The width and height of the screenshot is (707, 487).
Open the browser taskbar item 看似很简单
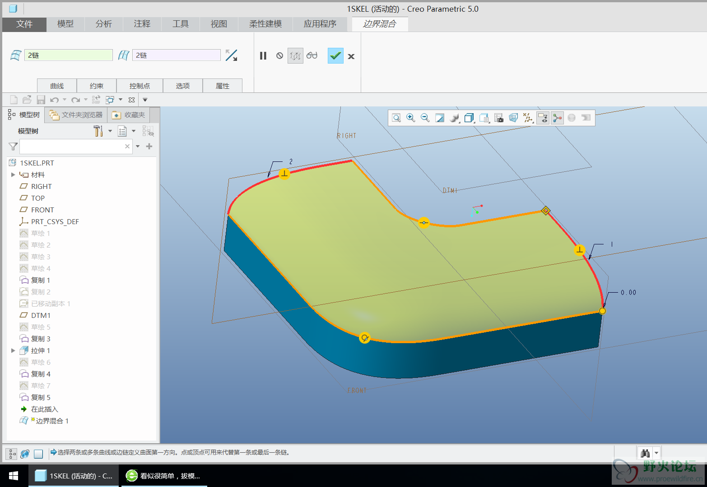click(x=163, y=476)
